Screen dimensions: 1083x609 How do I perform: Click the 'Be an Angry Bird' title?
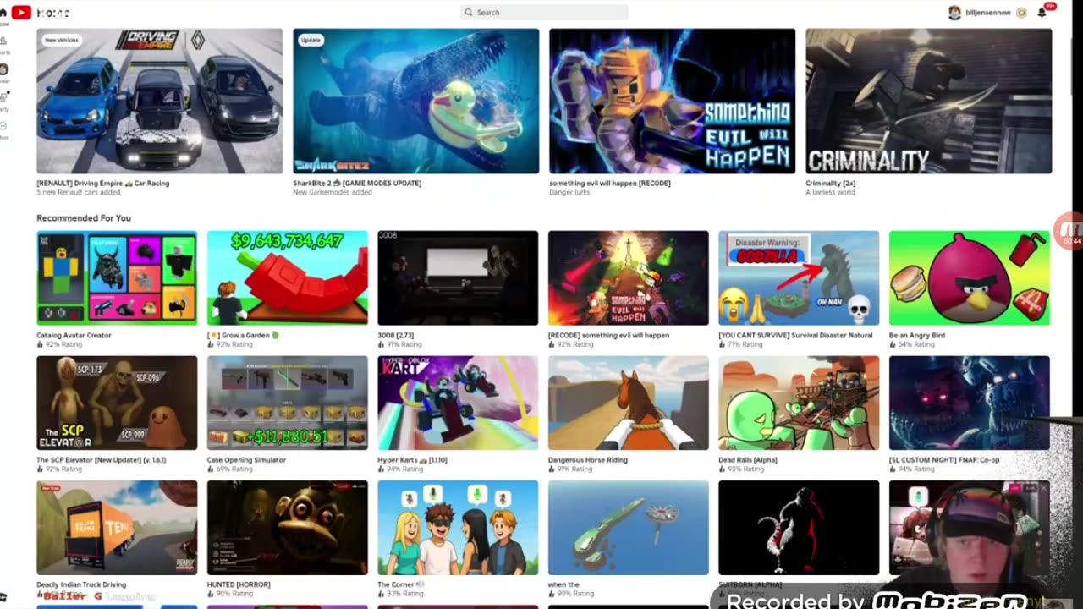point(917,336)
